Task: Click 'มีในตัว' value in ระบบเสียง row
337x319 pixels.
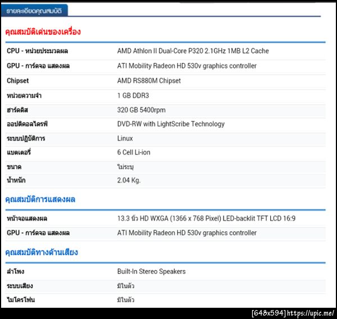Action: [126, 286]
